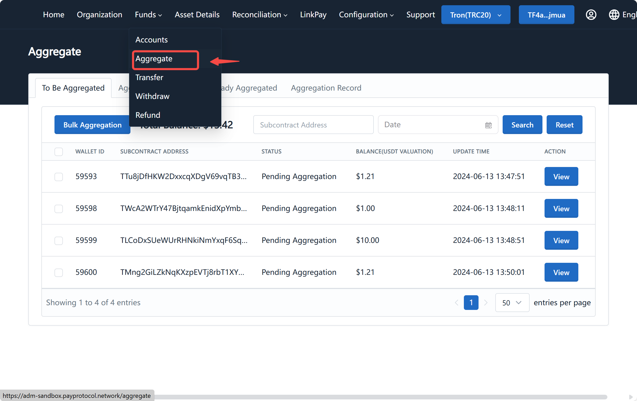Screen dimensions: 637x401
Task: Check the box for wallet 59599
Action: point(58,240)
